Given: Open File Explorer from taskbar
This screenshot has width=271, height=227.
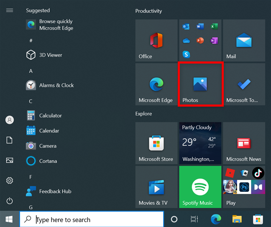Looking at the screenshot, I should click(237, 219).
